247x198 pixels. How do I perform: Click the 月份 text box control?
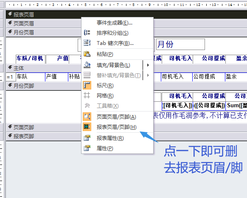click(x=180, y=44)
